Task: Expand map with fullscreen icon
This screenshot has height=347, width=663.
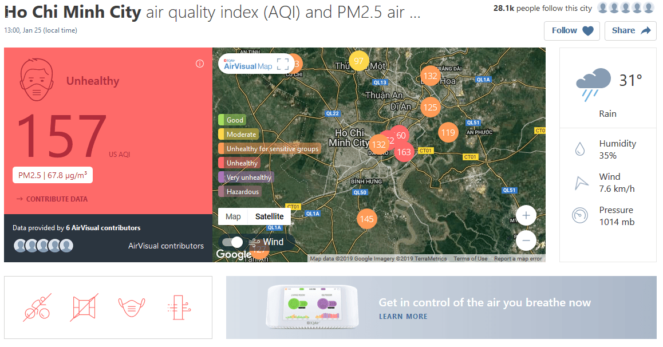Action: (x=283, y=64)
